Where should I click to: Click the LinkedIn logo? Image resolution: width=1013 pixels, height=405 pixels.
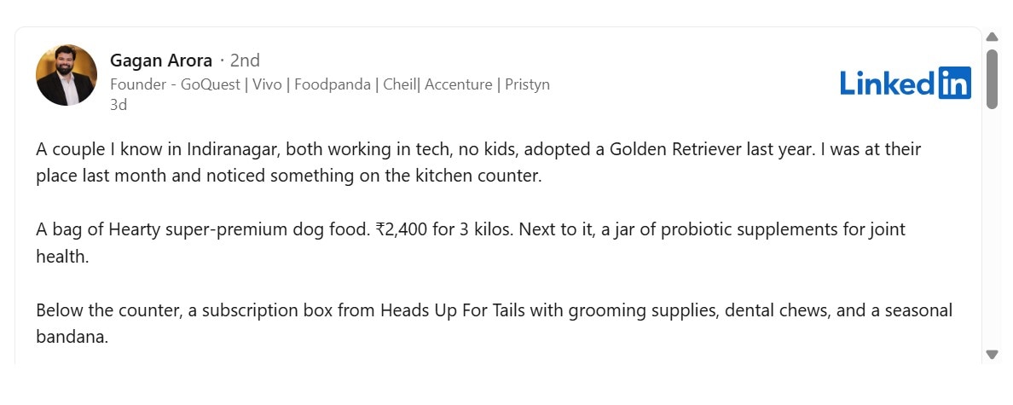point(905,83)
